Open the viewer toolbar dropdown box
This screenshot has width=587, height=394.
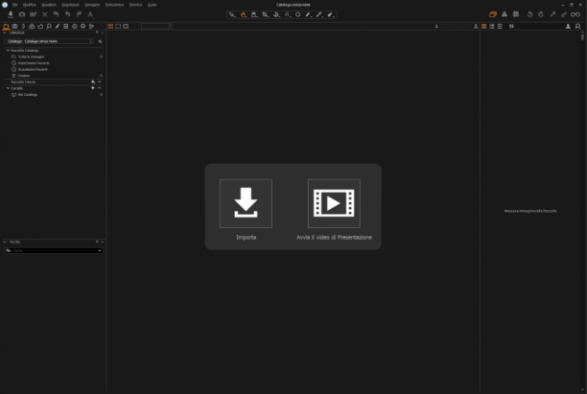pyautogui.click(x=156, y=26)
